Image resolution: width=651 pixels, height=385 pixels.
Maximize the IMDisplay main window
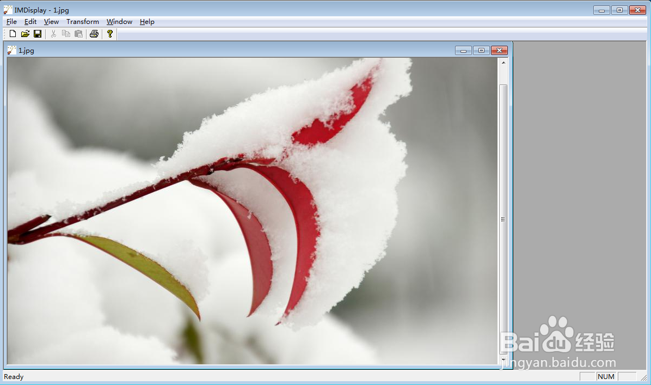coord(619,10)
